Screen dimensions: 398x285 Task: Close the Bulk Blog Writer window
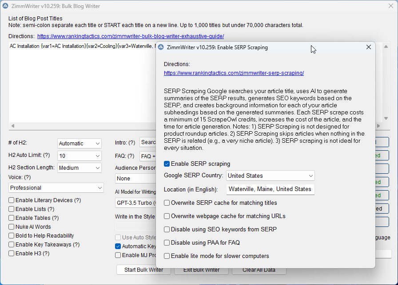click(x=390, y=6)
